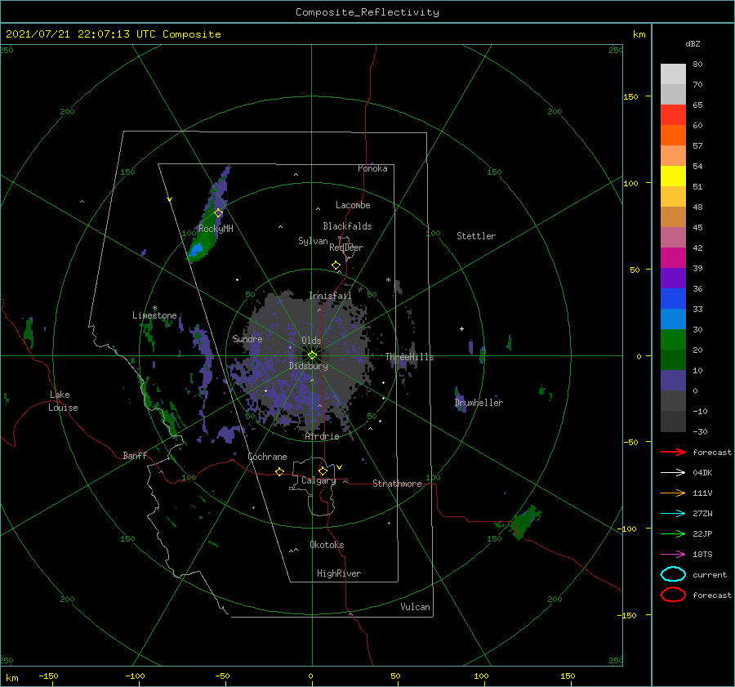Click the magenta 18TS arrow in legend
This screenshot has height=687, width=735.
pyautogui.click(x=673, y=555)
